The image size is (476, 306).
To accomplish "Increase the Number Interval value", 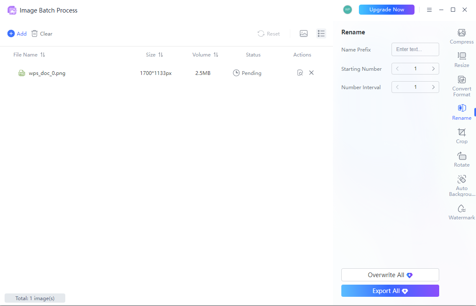I will click(433, 87).
